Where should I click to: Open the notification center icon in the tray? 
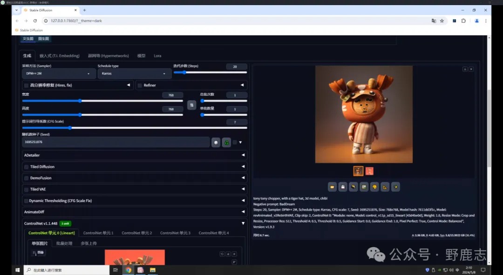(483, 270)
